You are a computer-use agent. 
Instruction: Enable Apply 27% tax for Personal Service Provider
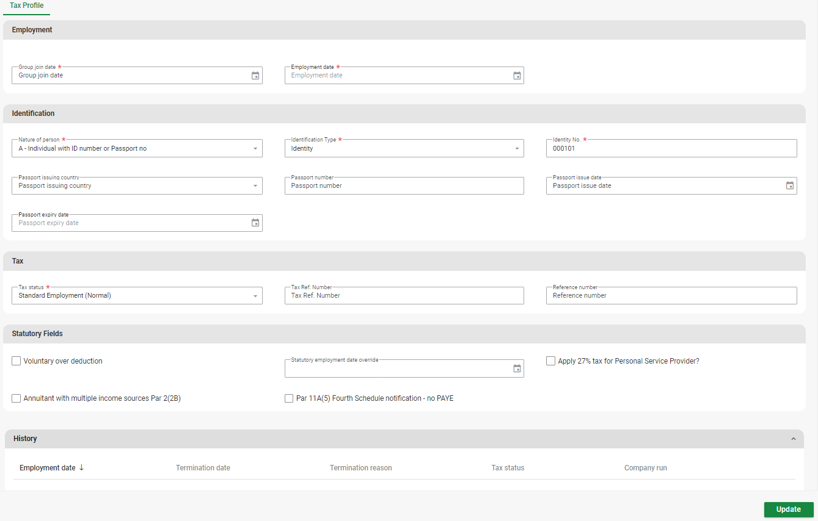pos(551,361)
